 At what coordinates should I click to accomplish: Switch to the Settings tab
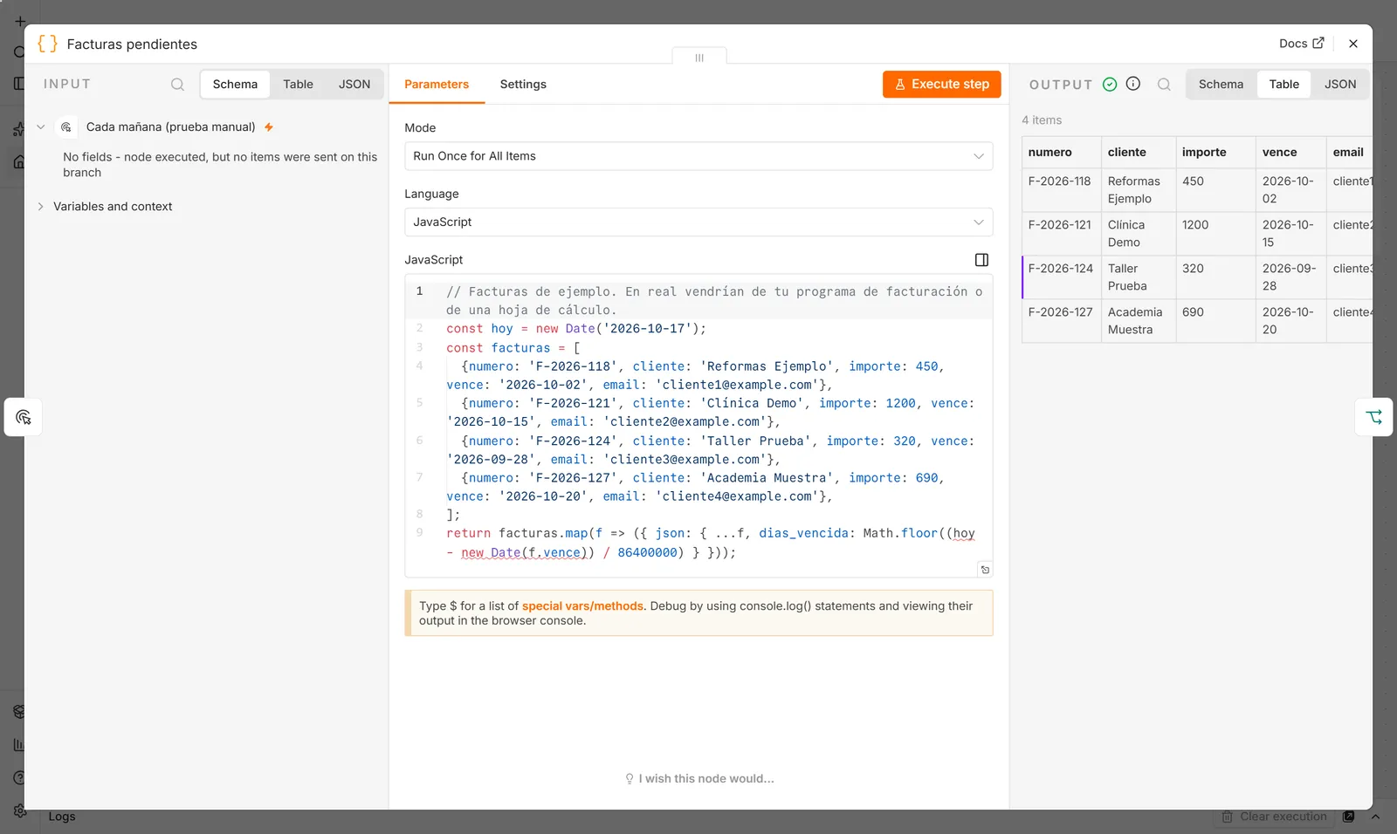(523, 85)
